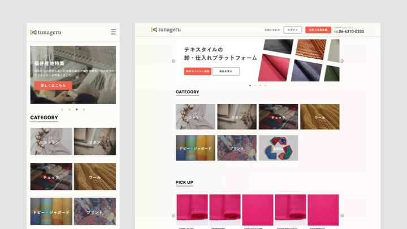Open fifth PICK UP product at carousel end
This screenshot has width=407, height=229.
[323, 210]
